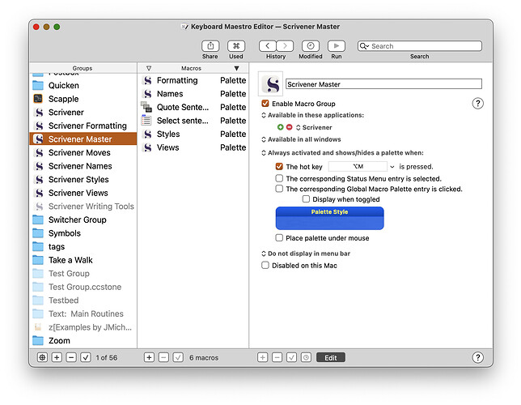
Task: Click the Modified clock toolbar icon
Action: (311, 46)
